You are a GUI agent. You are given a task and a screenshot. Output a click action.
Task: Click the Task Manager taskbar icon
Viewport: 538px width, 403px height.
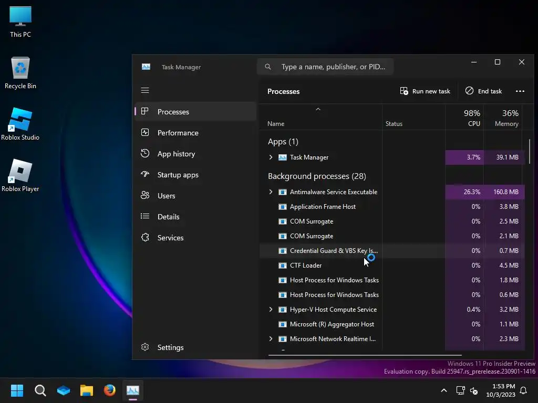point(133,390)
